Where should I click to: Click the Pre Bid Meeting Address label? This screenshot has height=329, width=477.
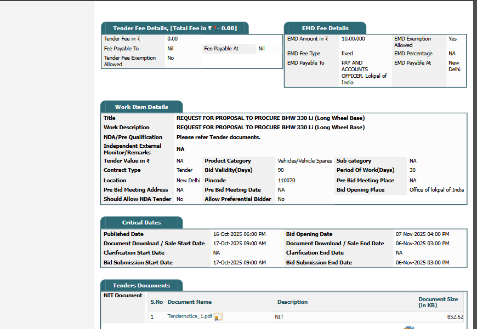coord(135,189)
